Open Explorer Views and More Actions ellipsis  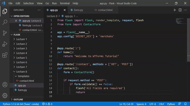39,10
